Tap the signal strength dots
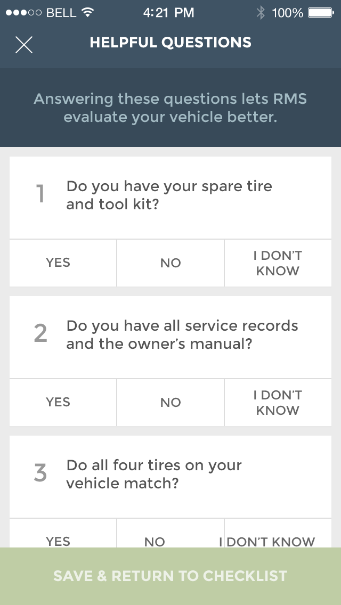The height and width of the screenshot is (605, 341). tap(23, 13)
